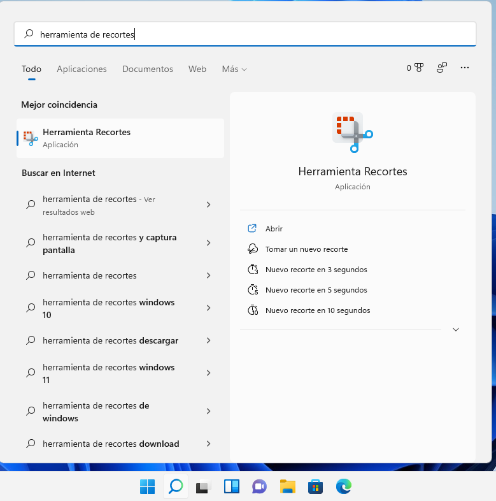Launch Microsoft Edge from the taskbar

(x=343, y=486)
